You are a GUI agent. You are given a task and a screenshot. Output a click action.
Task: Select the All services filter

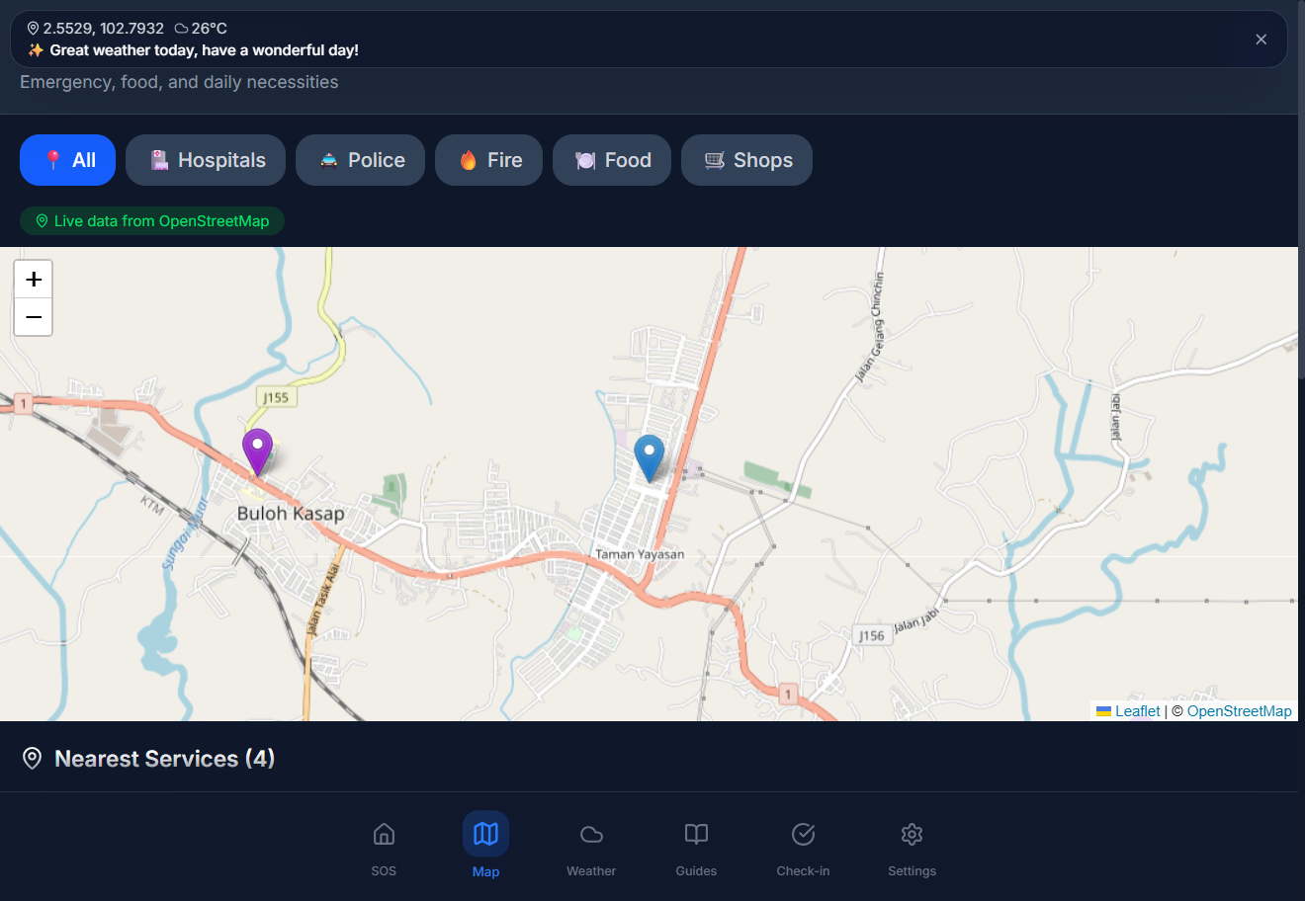[67, 160]
